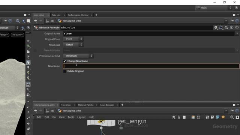Click the H-shaped icon beside the gear
Viewport: 240px width, 135px height.
(x=221, y=27)
